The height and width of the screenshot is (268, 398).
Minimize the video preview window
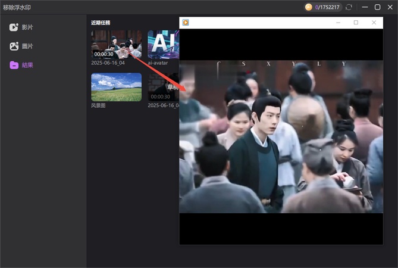(339, 23)
